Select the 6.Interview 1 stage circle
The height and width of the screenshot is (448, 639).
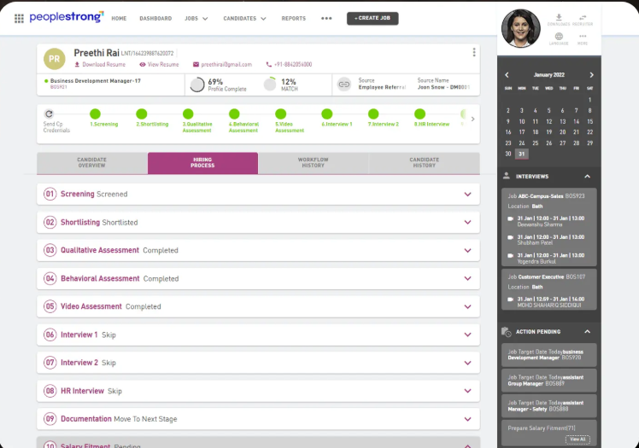point(327,114)
